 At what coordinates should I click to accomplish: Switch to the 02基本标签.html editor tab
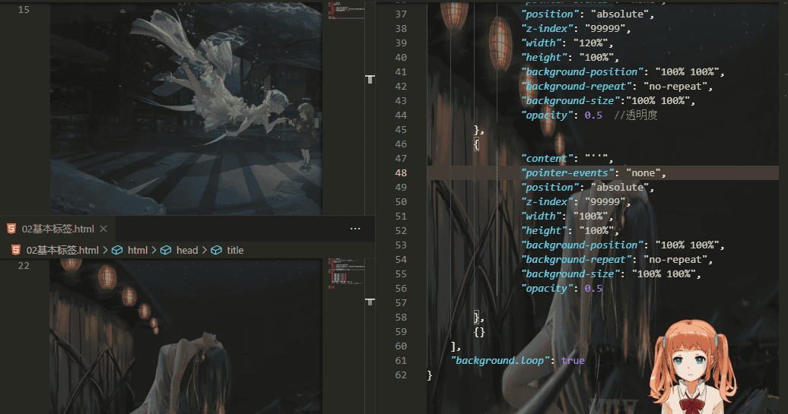tap(58, 229)
